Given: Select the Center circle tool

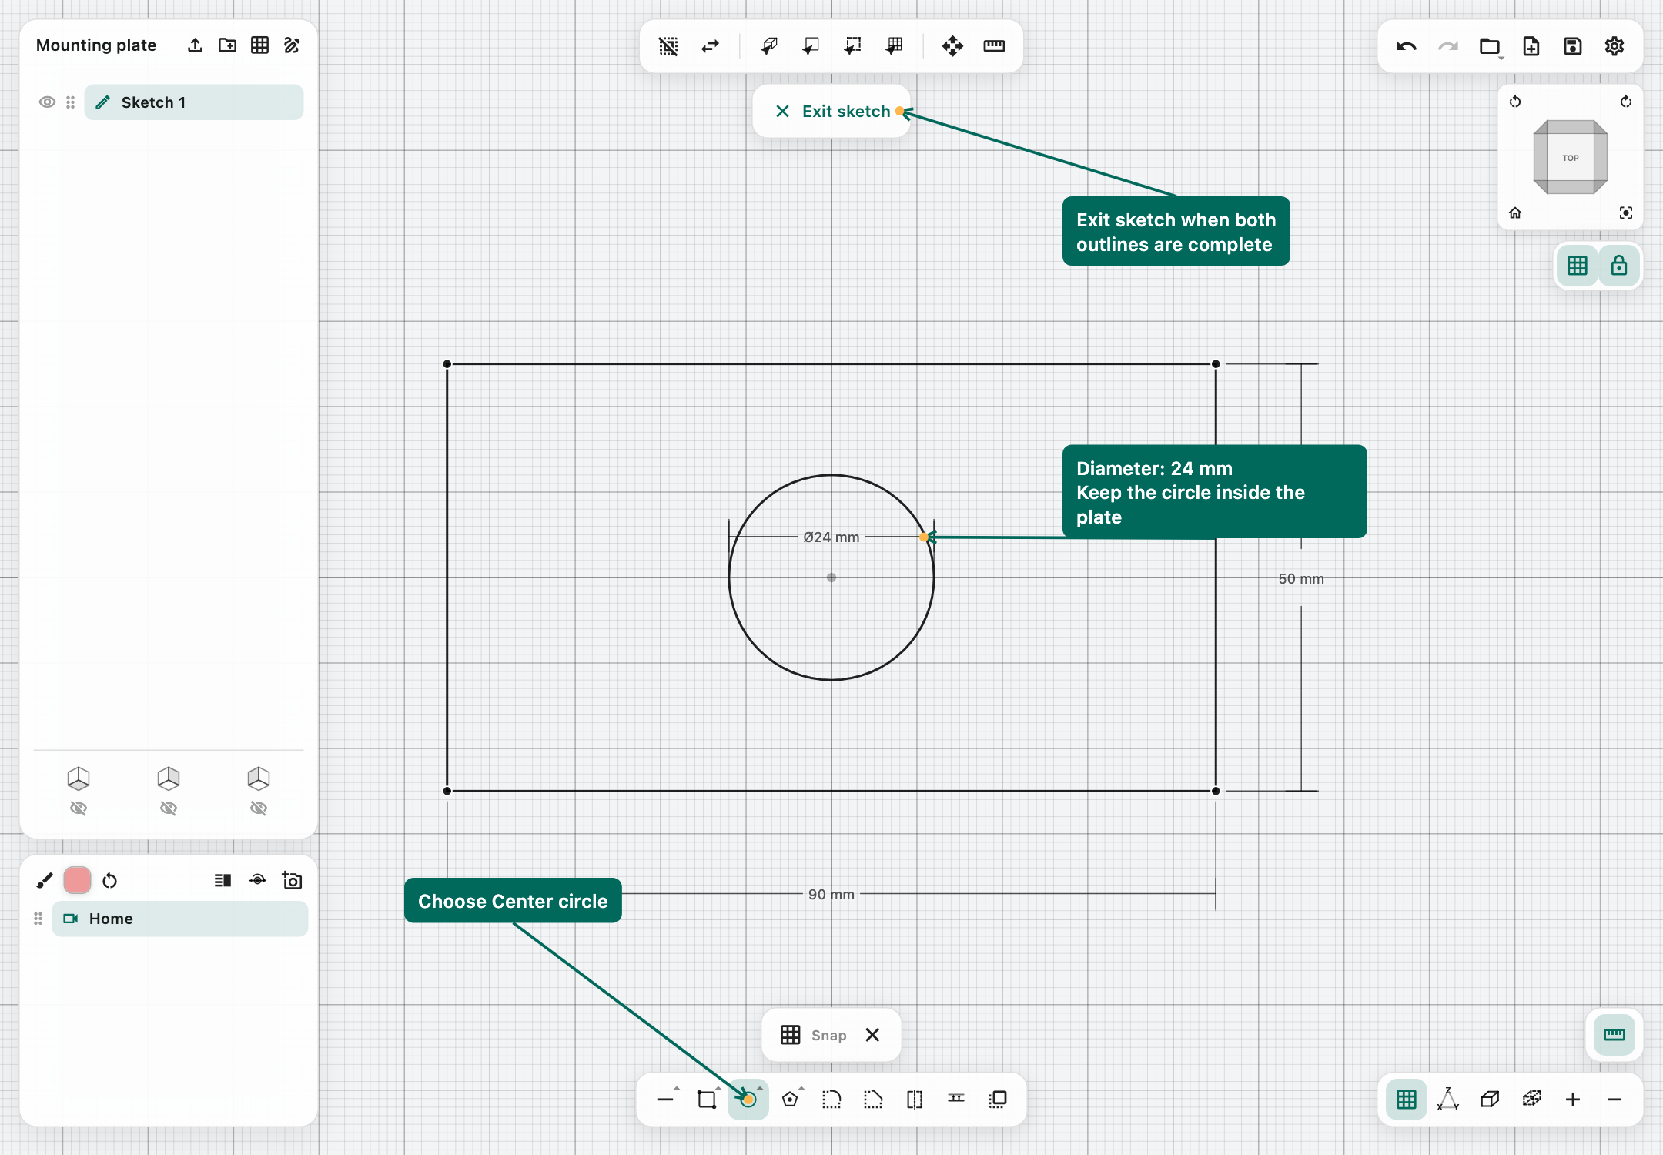Looking at the screenshot, I should (x=748, y=1099).
